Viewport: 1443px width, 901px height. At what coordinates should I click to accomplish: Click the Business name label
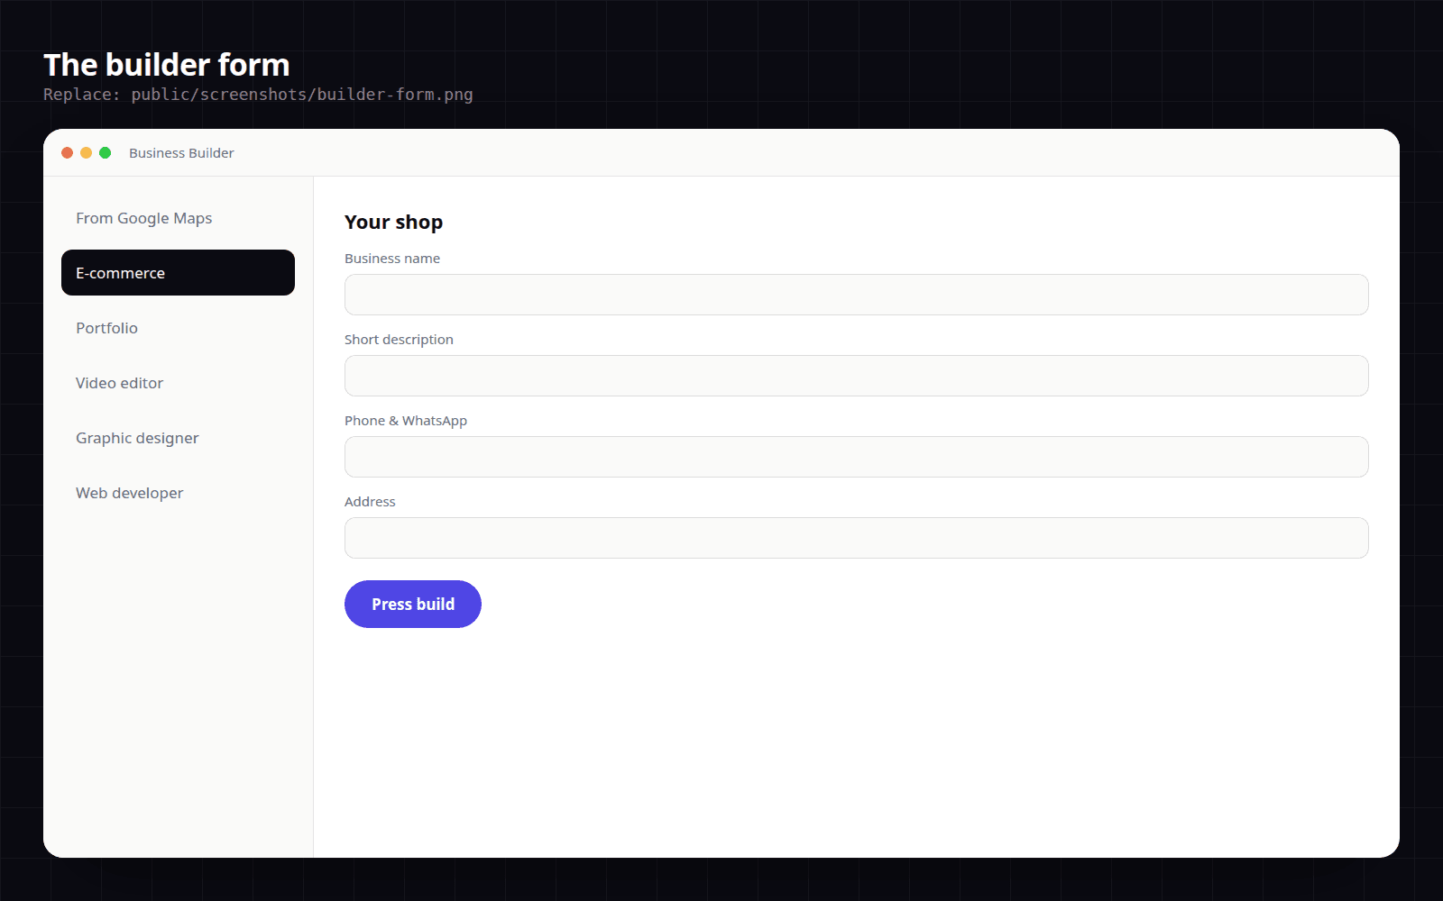(x=392, y=259)
